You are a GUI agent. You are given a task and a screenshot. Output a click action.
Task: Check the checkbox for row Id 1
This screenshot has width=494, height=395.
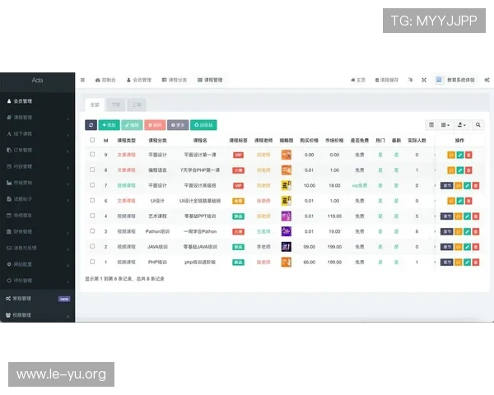92,262
